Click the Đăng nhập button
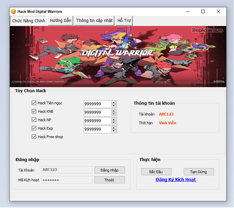This screenshot has height=208, width=234. coord(110,170)
